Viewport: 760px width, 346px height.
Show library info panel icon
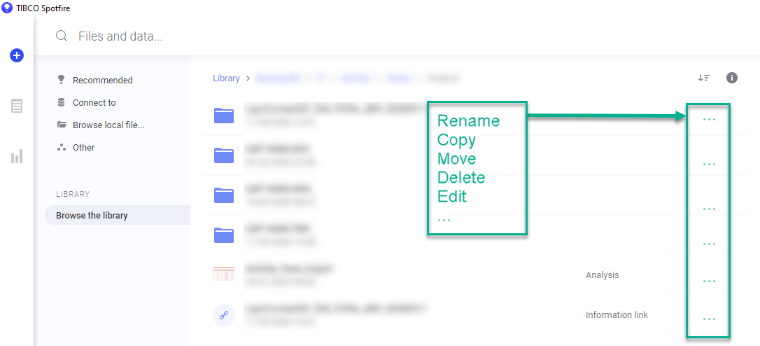732,78
